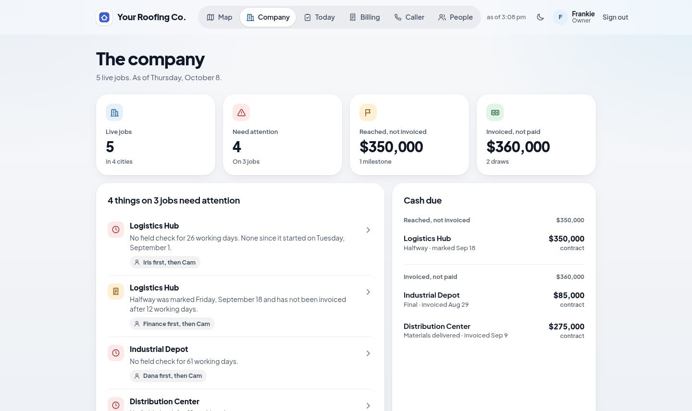Toggle dark mode with the moon icon
The image size is (692, 411).
pos(541,17)
